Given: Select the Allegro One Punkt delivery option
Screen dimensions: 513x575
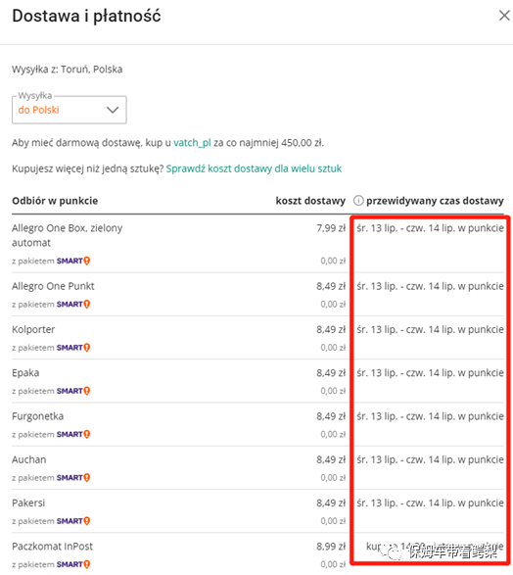Looking at the screenshot, I should [257, 295].
